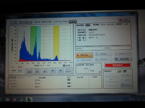Open the folder icon in Windows taskbar

coord(8,100)
